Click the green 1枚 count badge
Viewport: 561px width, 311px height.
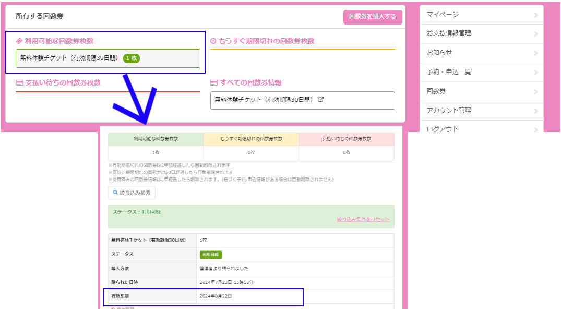(x=132, y=58)
